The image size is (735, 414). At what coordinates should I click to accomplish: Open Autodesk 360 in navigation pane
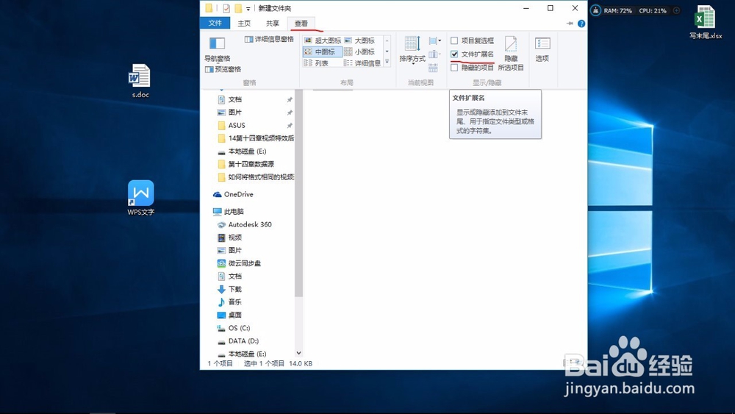coord(251,224)
